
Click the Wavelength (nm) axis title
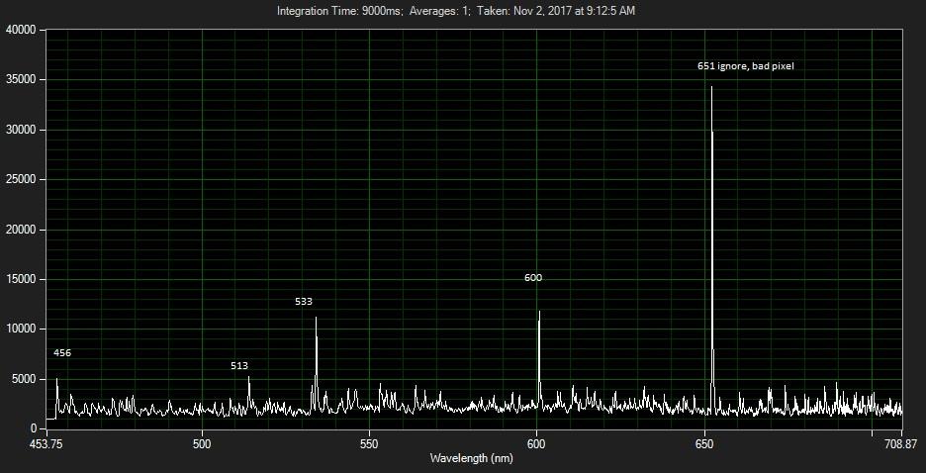pyautogui.click(x=471, y=458)
